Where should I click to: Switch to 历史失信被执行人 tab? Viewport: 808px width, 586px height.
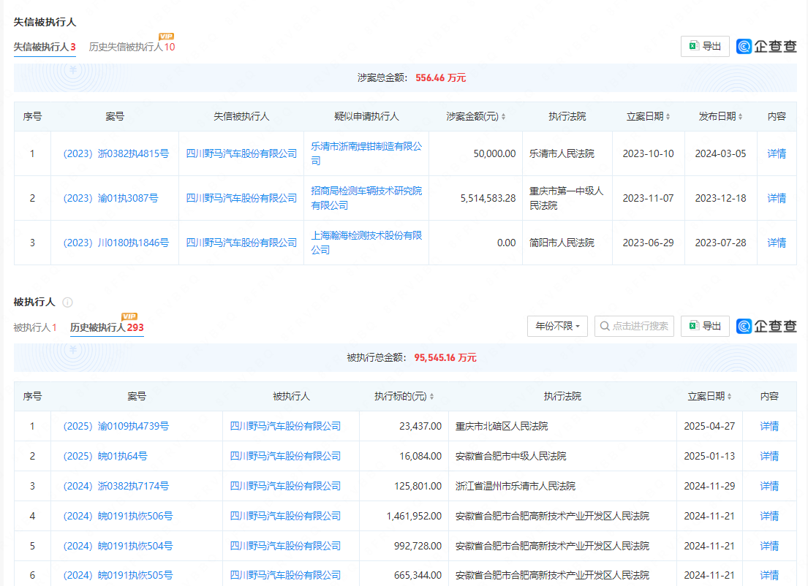(132, 47)
